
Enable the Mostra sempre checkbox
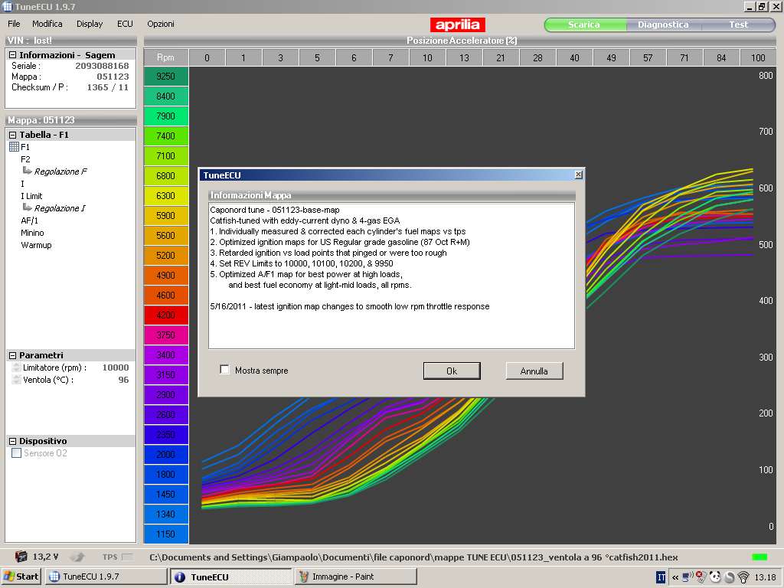(x=225, y=370)
